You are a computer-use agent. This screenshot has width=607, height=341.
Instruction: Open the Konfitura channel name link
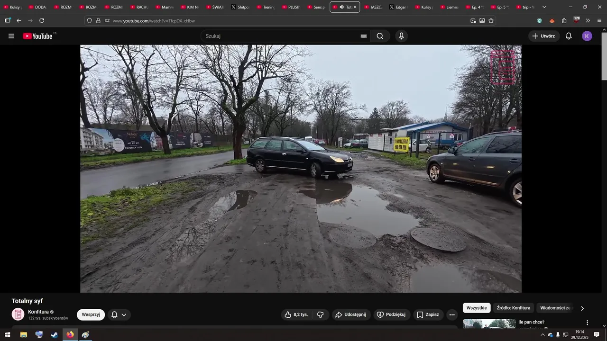pos(38,312)
